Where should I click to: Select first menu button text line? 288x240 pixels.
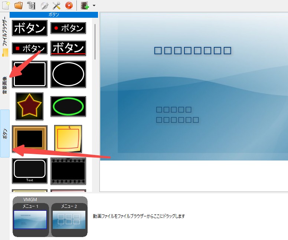(174, 110)
